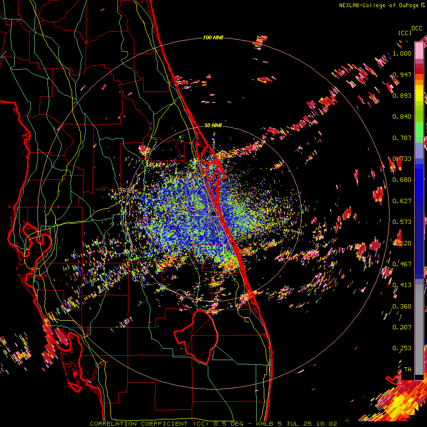Click the 0.947 scale value
The image size is (427, 427).
tap(402, 74)
